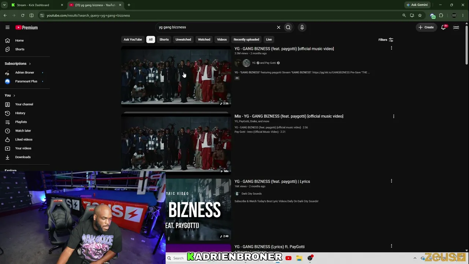Image resolution: width=469 pixels, height=264 pixels.
Task: Open the 'Mix - YG - GANG BIZNESS' title
Action: pos(289,116)
